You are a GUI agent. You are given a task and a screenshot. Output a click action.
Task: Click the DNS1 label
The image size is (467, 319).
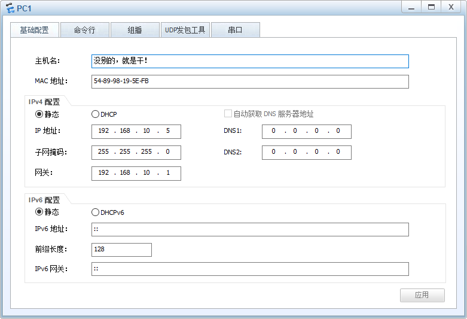(x=233, y=131)
